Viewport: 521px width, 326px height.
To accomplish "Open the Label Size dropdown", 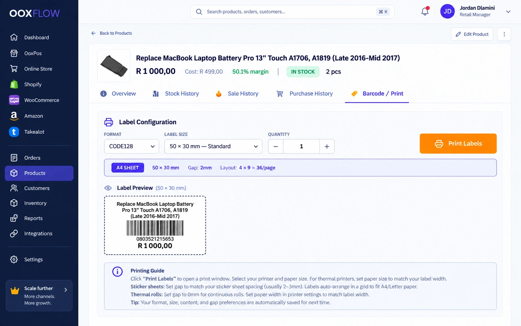I will tap(213, 146).
